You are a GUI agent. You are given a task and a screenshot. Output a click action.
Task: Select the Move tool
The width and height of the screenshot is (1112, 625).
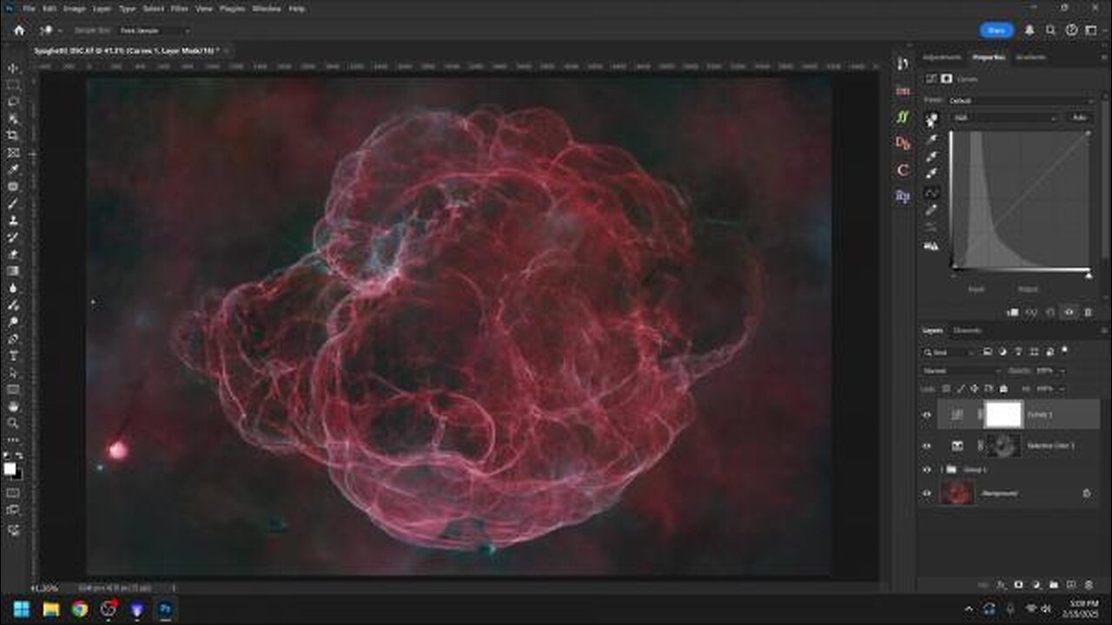pos(13,68)
